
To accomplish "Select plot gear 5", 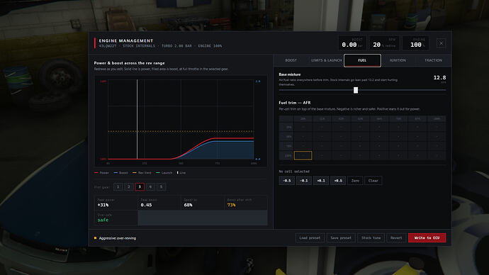I will coord(162,187).
